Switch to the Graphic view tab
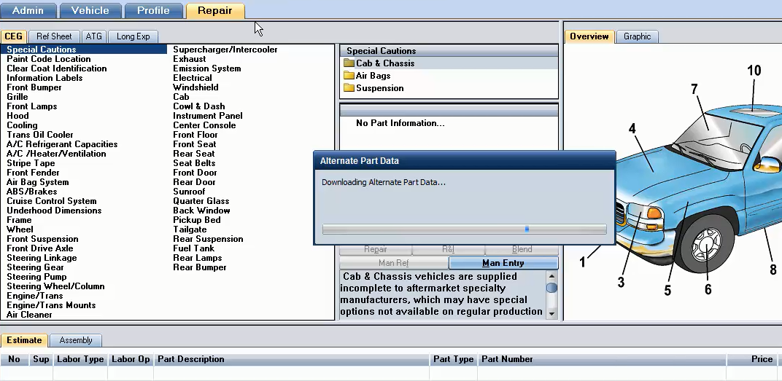Screen dimensions: 782x381 pyautogui.click(x=637, y=36)
